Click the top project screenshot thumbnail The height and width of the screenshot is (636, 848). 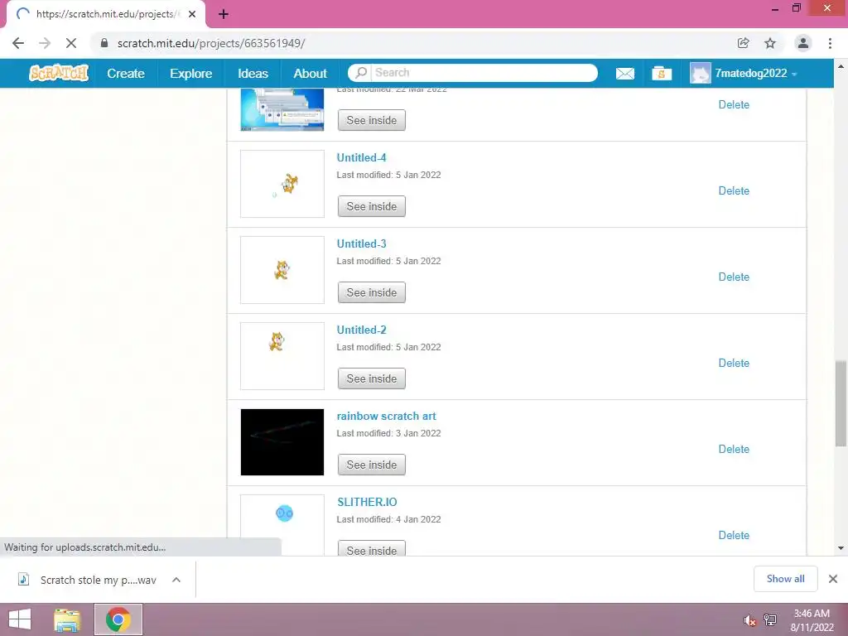(282, 110)
